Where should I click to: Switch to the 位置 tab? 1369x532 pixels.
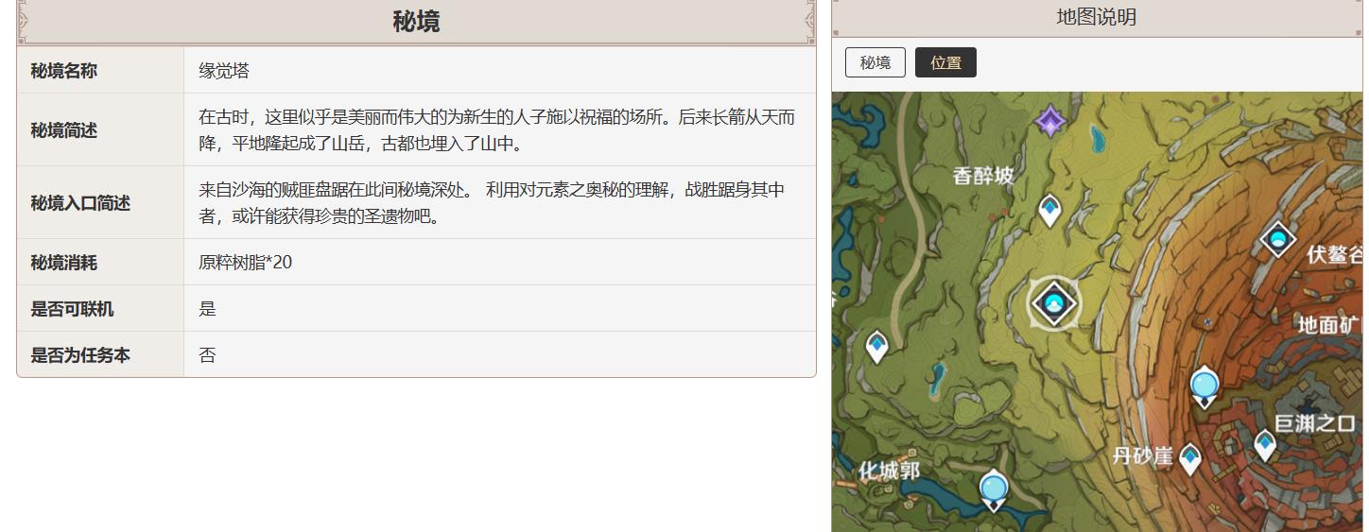tap(945, 62)
